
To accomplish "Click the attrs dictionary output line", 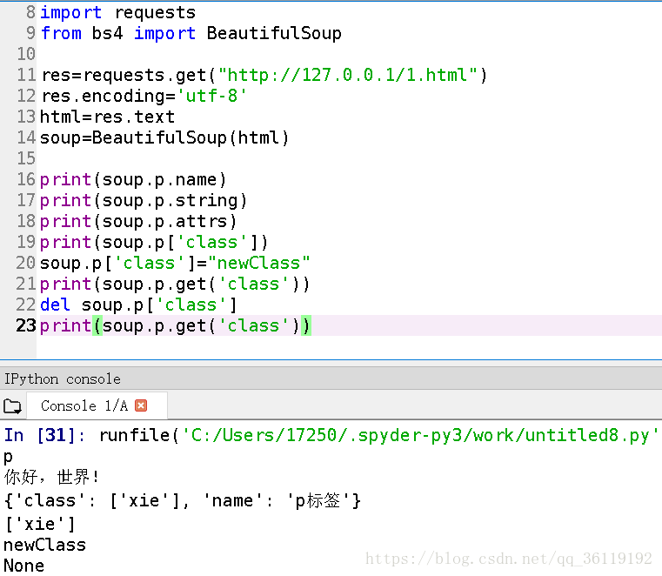I will click(x=183, y=500).
